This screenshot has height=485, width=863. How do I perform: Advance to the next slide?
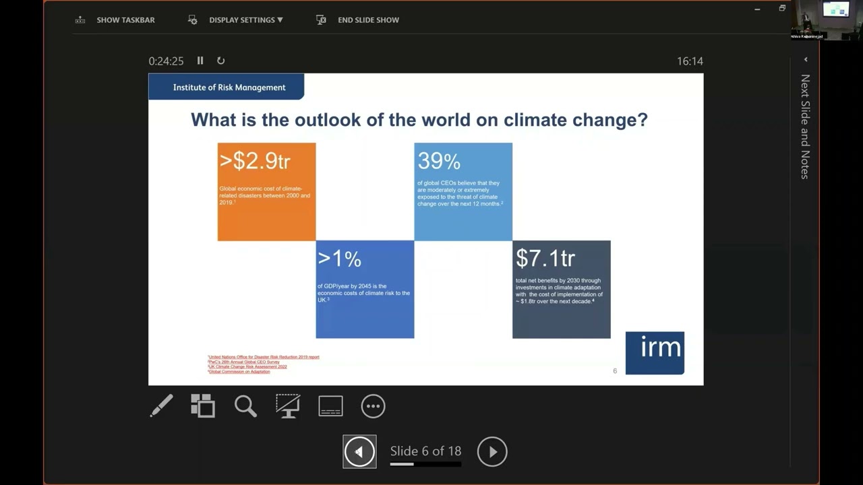click(x=492, y=451)
